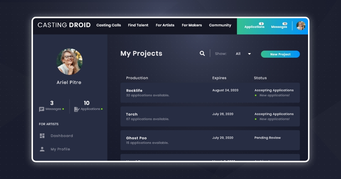Click the Applications document icon in the sidebar
The image size is (341, 179).
click(x=76, y=109)
